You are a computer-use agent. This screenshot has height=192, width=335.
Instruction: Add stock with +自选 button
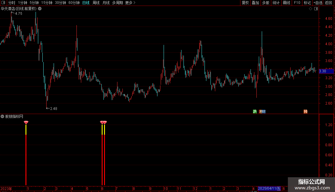318,3
